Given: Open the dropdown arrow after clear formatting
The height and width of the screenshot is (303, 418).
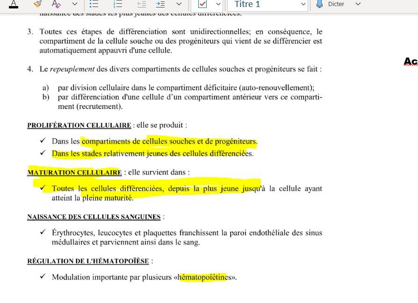Looking at the screenshot, I should [75, 4].
